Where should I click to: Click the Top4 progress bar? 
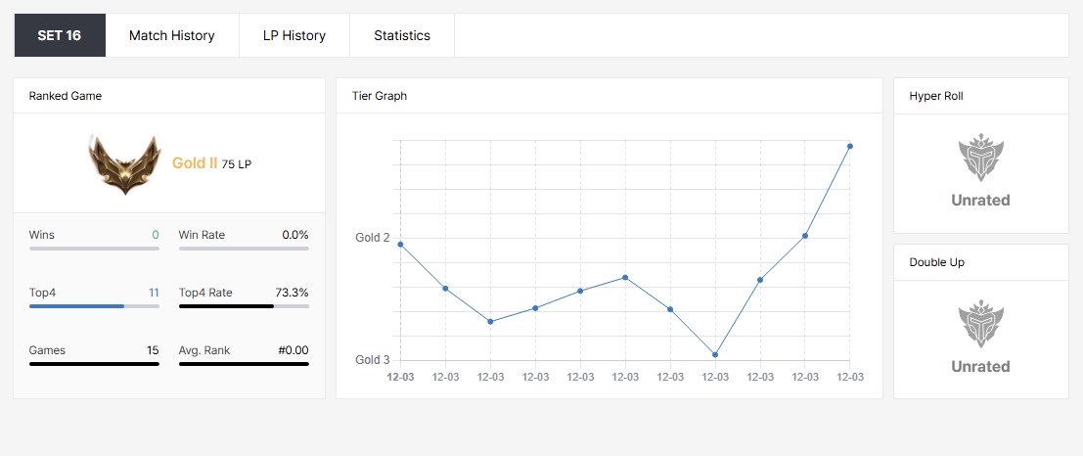[94, 306]
